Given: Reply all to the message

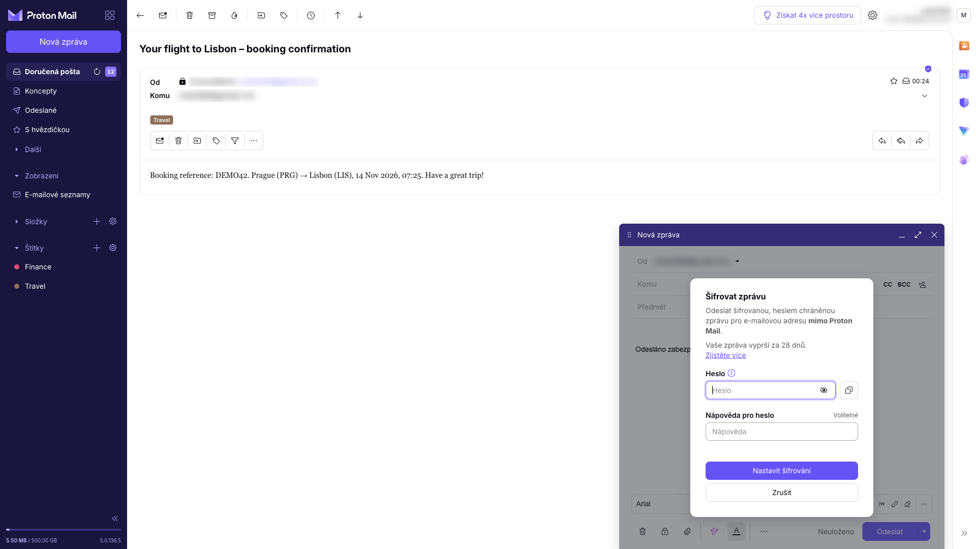Looking at the screenshot, I should pos(901,141).
